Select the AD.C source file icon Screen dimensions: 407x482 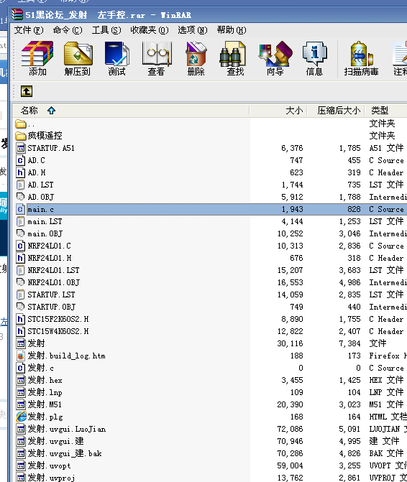click(21, 160)
